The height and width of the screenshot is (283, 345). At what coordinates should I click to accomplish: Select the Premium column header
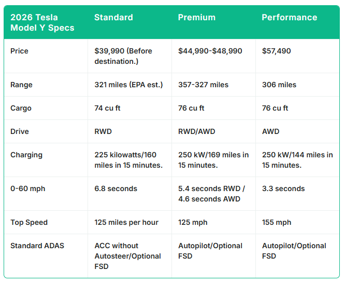197,17
